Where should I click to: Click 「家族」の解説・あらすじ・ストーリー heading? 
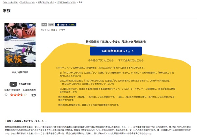[26, 121]
